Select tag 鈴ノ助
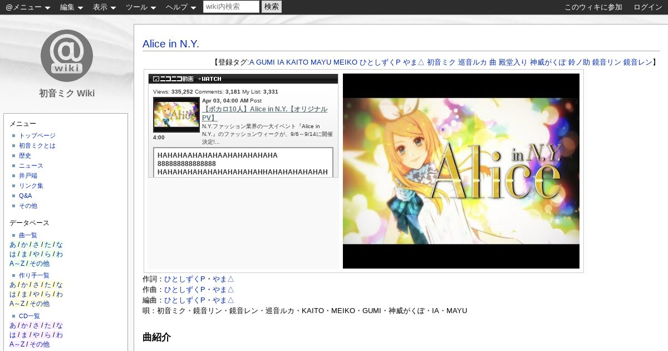The image size is (668, 351). coord(579,62)
